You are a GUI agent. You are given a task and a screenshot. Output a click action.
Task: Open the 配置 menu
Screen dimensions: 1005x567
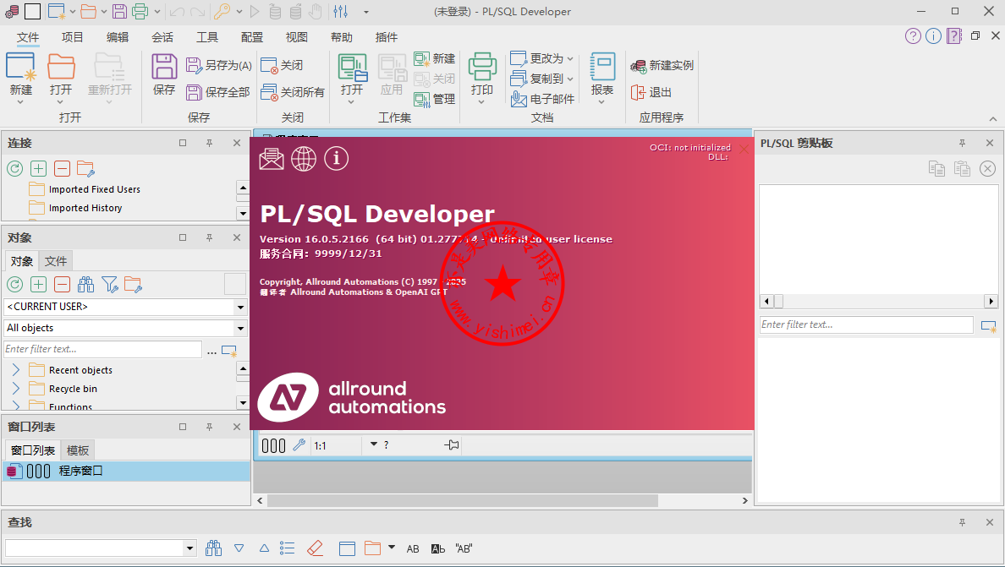(252, 37)
